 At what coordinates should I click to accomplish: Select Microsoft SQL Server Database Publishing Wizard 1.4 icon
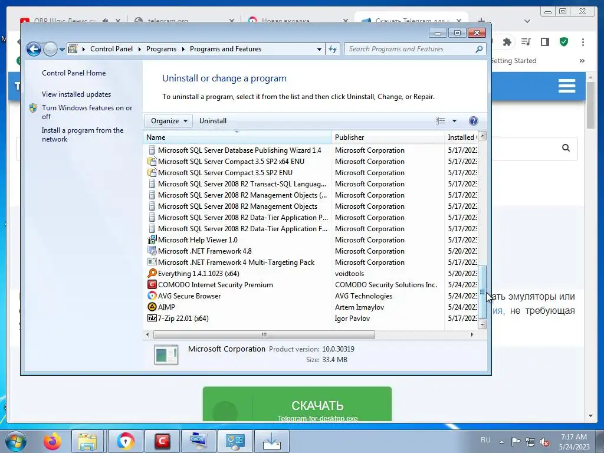tap(152, 150)
